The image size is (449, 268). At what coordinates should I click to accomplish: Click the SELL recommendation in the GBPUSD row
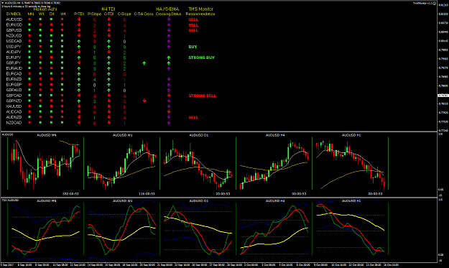tap(193, 30)
